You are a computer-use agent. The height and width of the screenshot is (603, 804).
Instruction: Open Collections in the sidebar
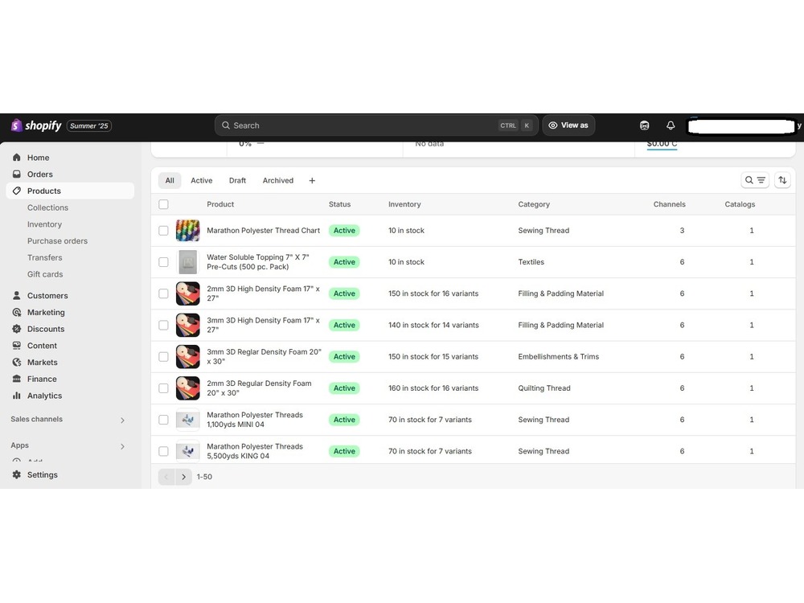47,207
